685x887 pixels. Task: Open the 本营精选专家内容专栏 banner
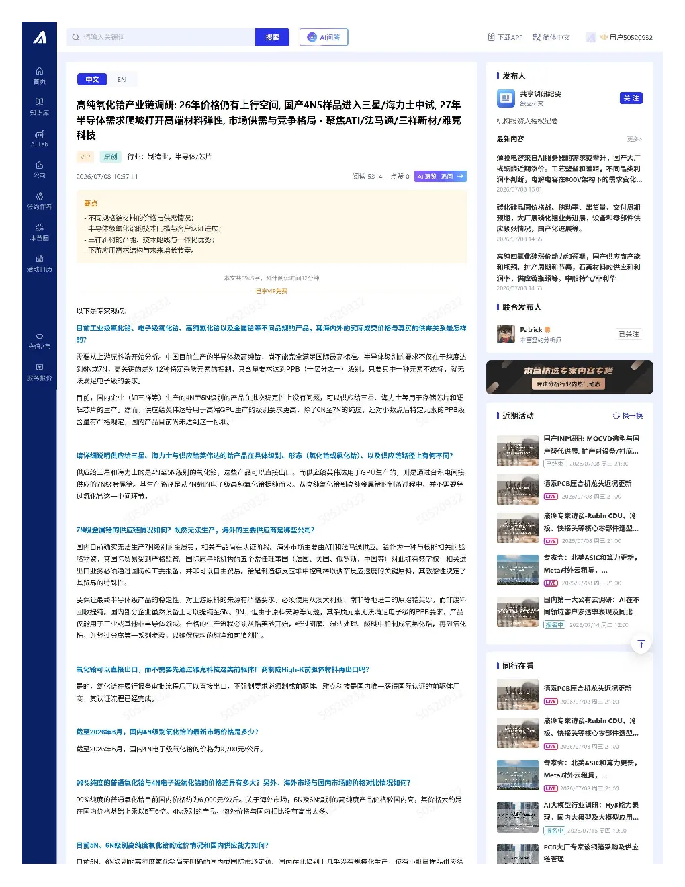pos(569,377)
